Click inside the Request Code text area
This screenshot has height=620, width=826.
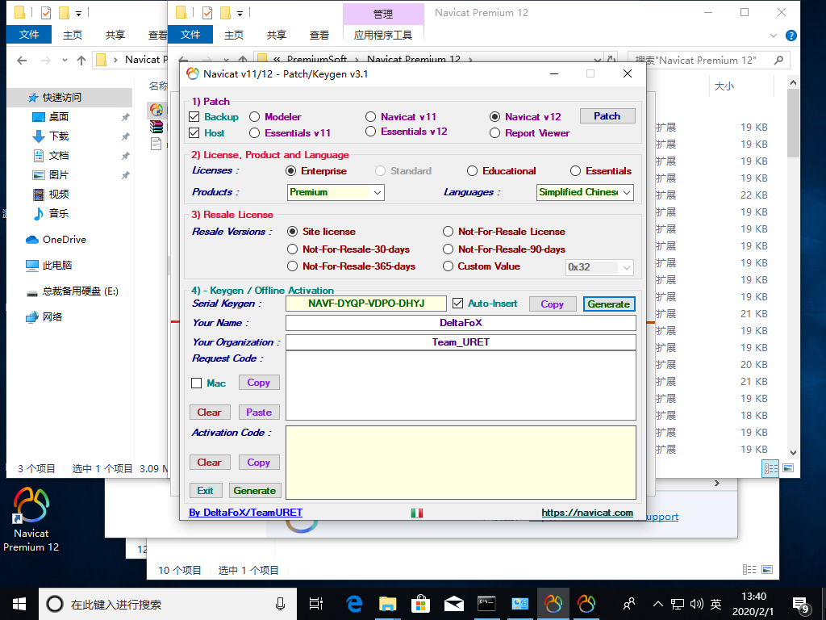[461, 385]
